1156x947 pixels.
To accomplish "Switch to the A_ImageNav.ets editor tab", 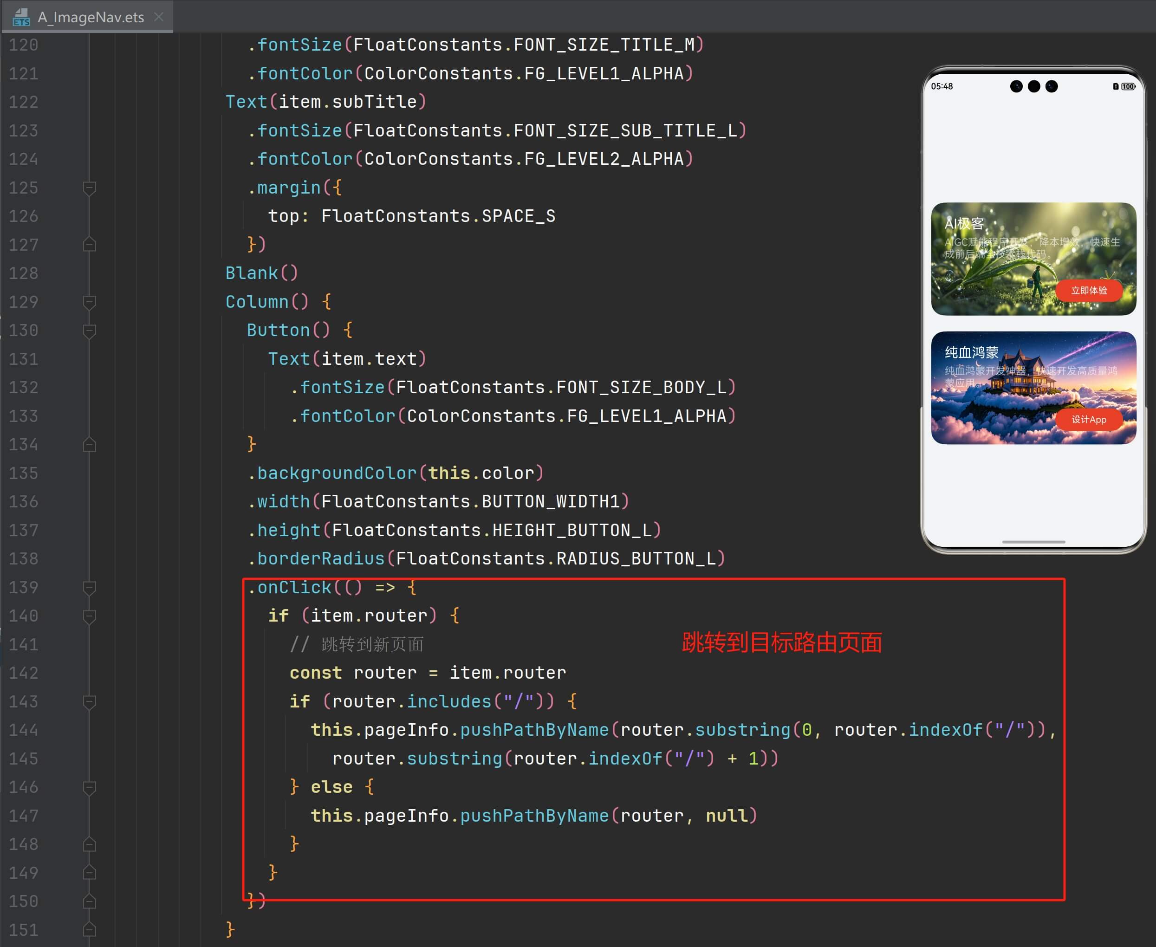I will point(91,17).
